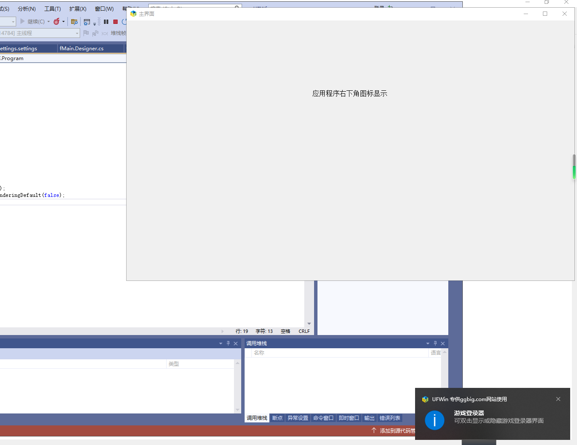The width and height of the screenshot is (577, 445).
Task: Click CRLF line ending indicator
Action: coord(304,331)
